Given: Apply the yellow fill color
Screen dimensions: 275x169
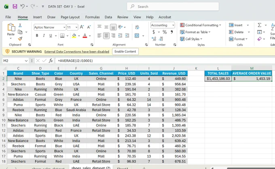Looking at the screenshot, I should 74,35.
